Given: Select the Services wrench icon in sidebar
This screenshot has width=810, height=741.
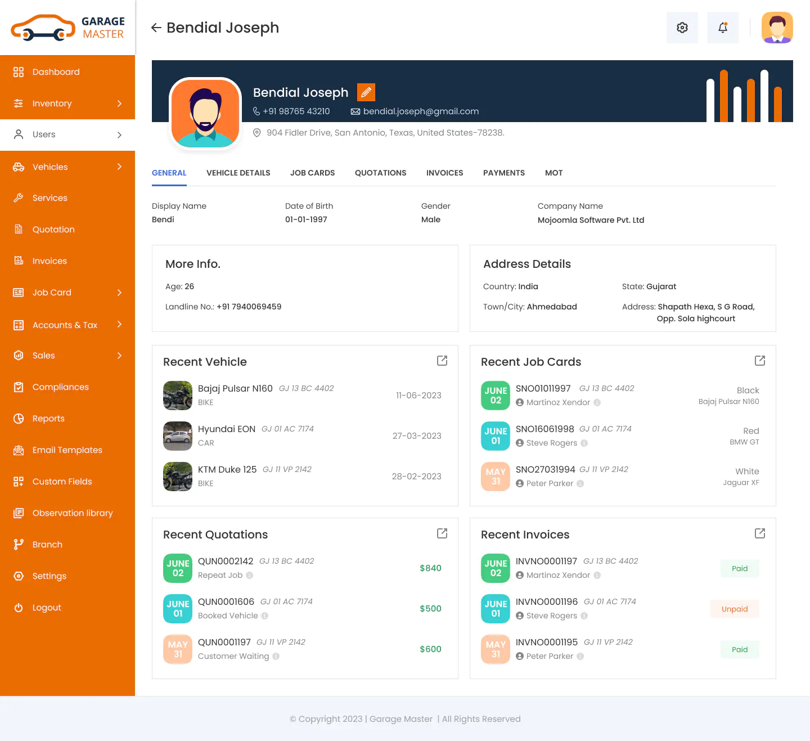Looking at the screenshot, I should click(18, 197).
